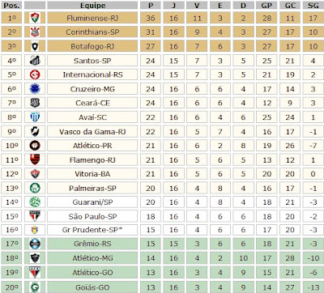324x293 pixels.
Task: Click the Fluminense-RJ club crest
Action: click(x=35, y=18)
